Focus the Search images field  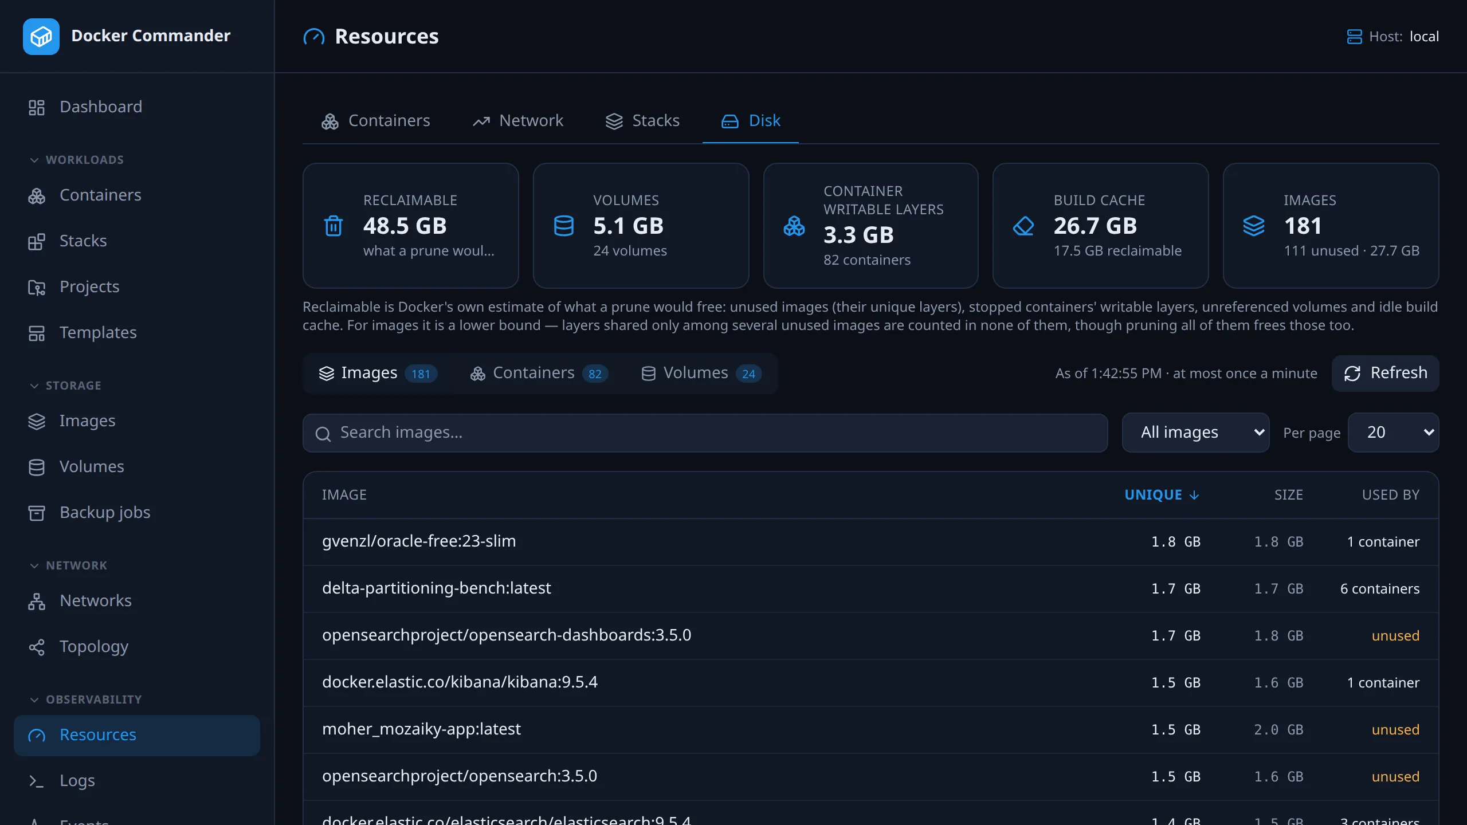coord(705,433)
